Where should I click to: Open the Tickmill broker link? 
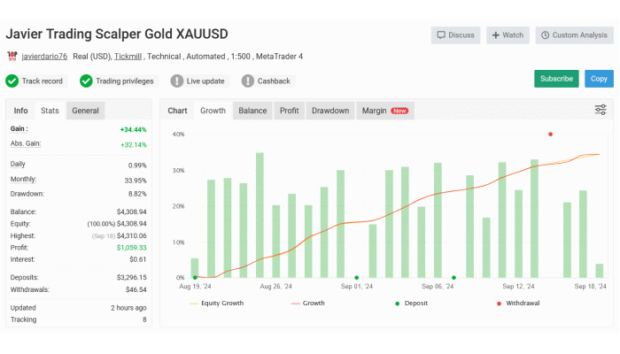click(x=130, y=57)
